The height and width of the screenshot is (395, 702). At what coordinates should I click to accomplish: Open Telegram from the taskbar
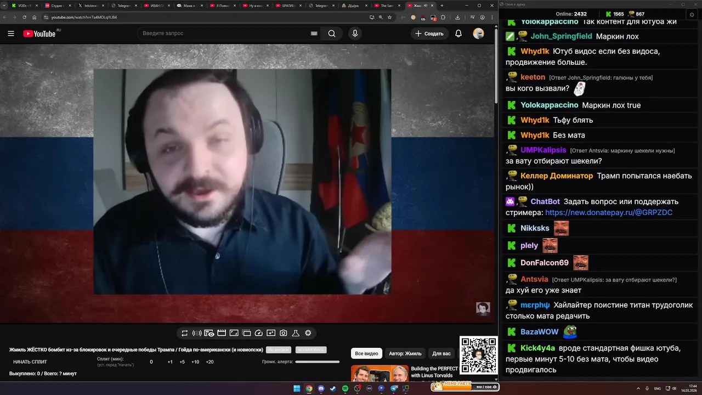(x=393, y=388)
